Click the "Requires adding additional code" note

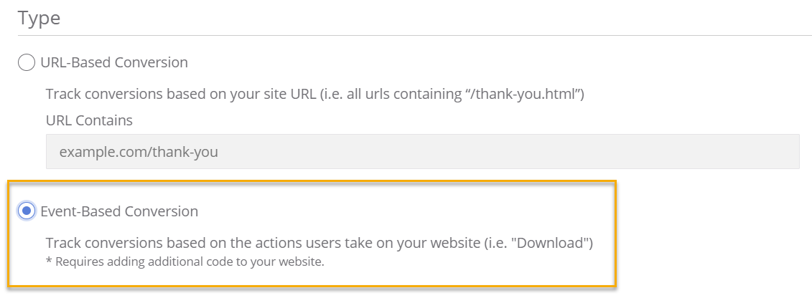[185, 261]
